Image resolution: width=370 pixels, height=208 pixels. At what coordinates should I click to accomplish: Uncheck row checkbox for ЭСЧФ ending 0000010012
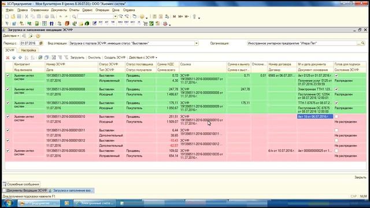point(8,140)
